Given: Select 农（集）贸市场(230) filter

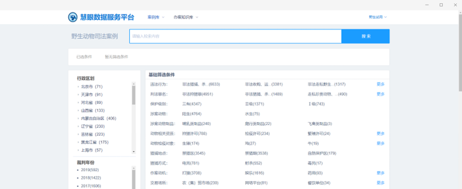Looking at the screenshot, I should click(x=200, y=183).
